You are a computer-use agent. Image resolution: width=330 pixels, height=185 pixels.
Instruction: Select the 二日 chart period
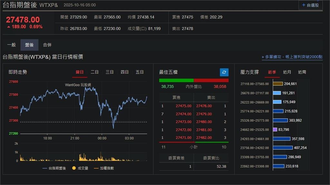pyautogui.click(x=94, y=72)
